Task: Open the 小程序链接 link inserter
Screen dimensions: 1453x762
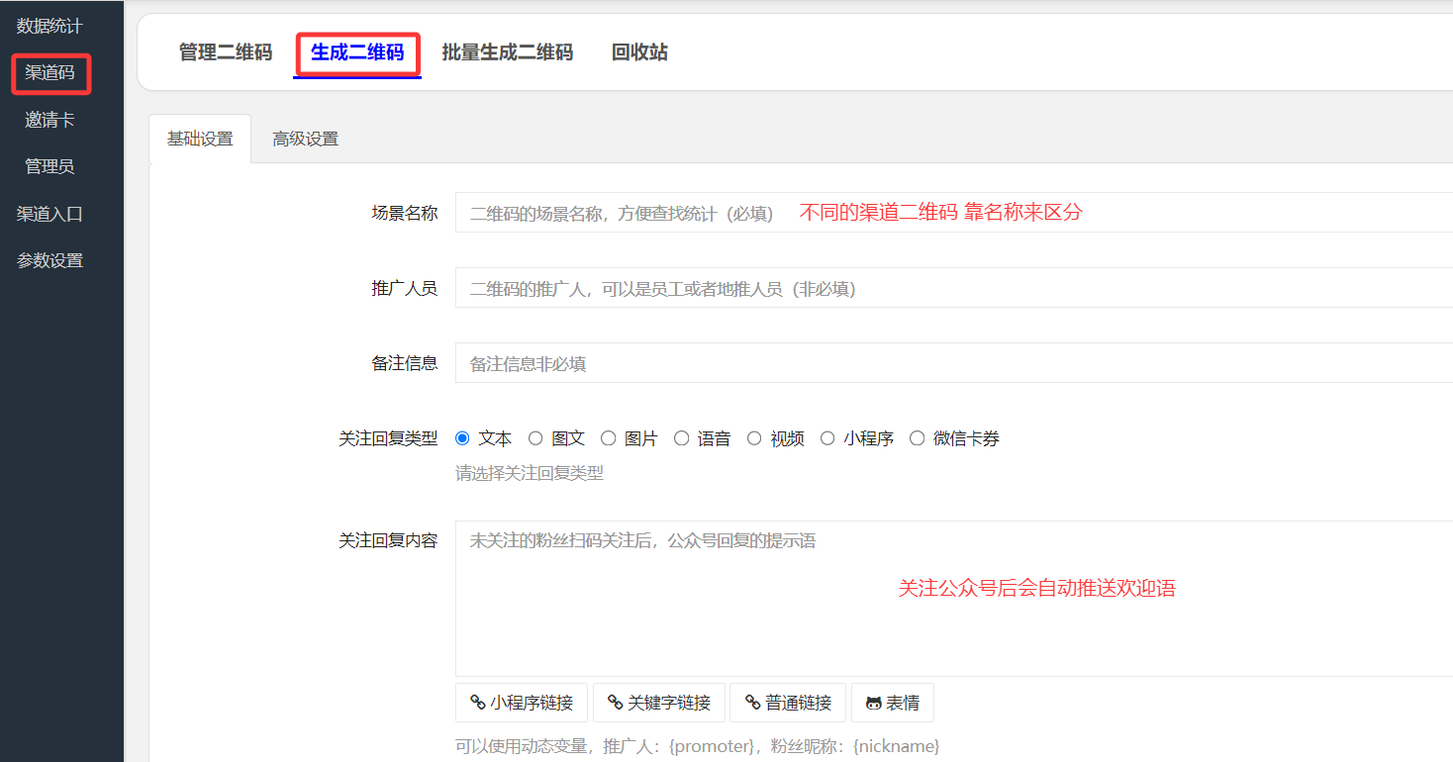Action: point(522,703)
